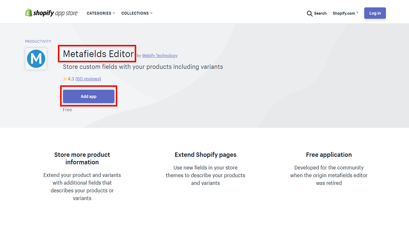View the 60 reviews link
409x226 pixels.
(x=88, y=79)
